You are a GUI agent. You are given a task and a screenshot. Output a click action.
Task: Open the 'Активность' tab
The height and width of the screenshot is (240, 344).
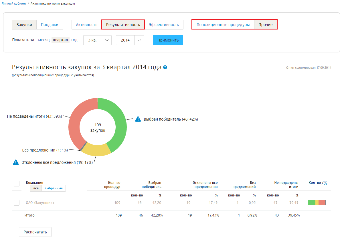(86, 25)
